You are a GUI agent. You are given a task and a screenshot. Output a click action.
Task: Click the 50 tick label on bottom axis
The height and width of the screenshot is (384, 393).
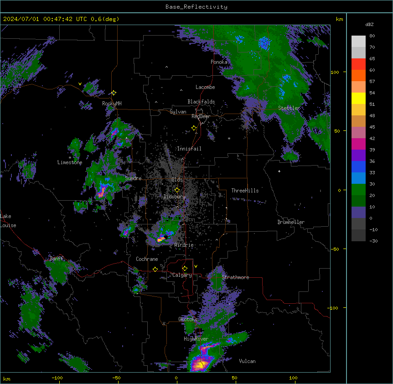(235, 378)
